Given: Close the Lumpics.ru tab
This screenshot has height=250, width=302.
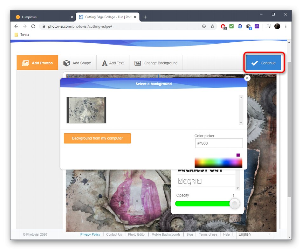Looking at the screenshot, I should (x=72, y=17).
